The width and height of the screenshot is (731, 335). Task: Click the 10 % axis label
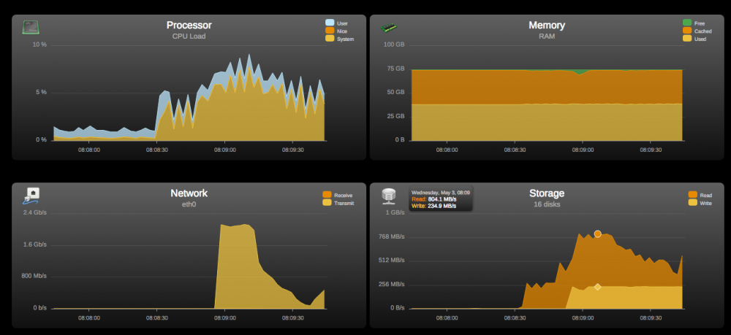(x=39, y=45)
